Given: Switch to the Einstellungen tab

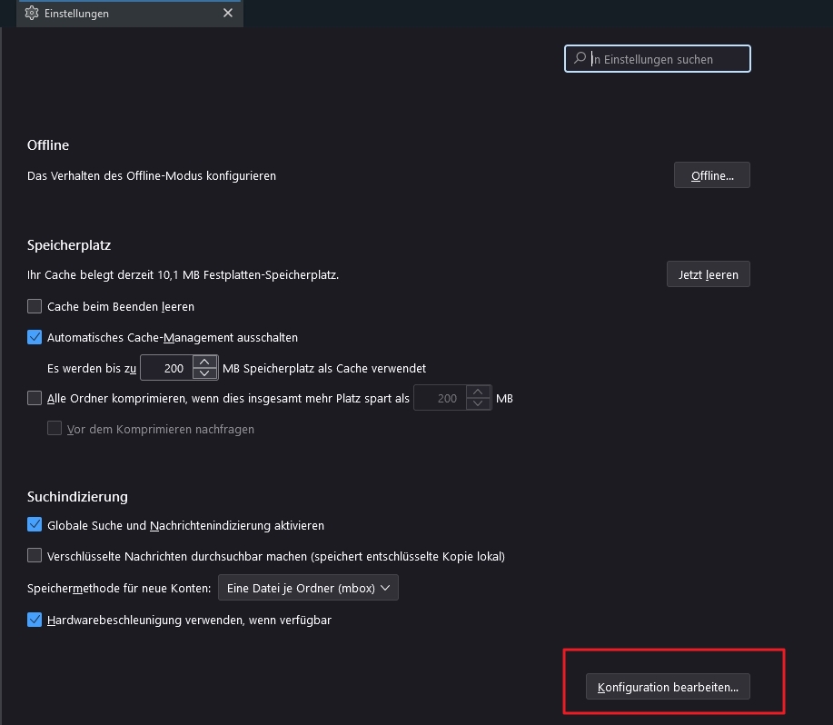Looking at the screenshot, I should pyautogui.click(x=118, y=14).
